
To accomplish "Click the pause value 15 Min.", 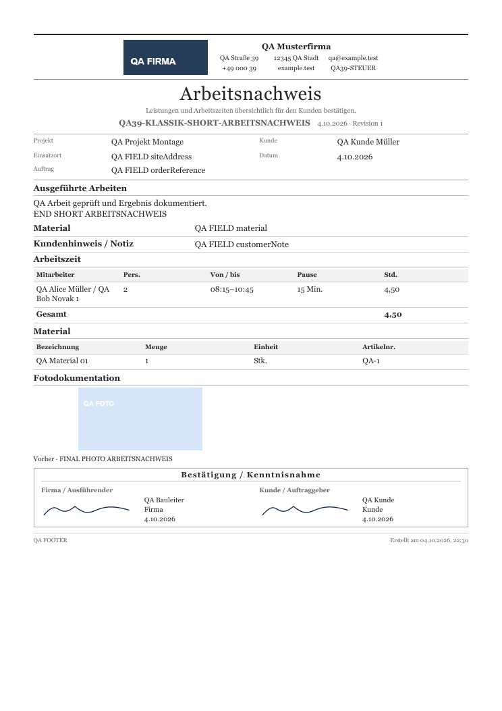I will tap(310, 289).
